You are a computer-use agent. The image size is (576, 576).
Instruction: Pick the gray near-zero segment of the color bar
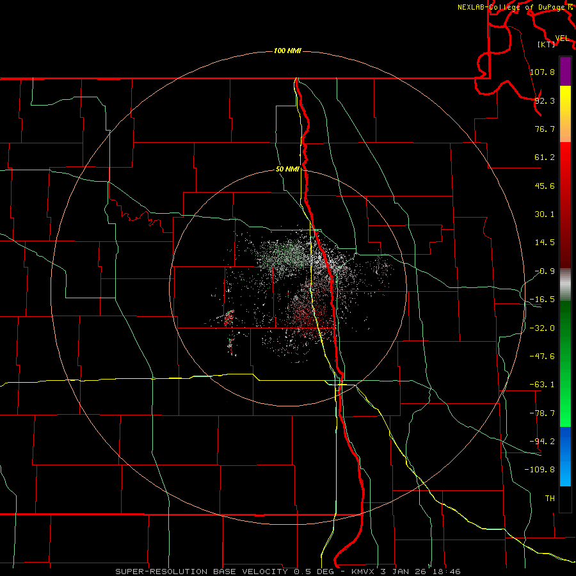[x=565, y=285]
